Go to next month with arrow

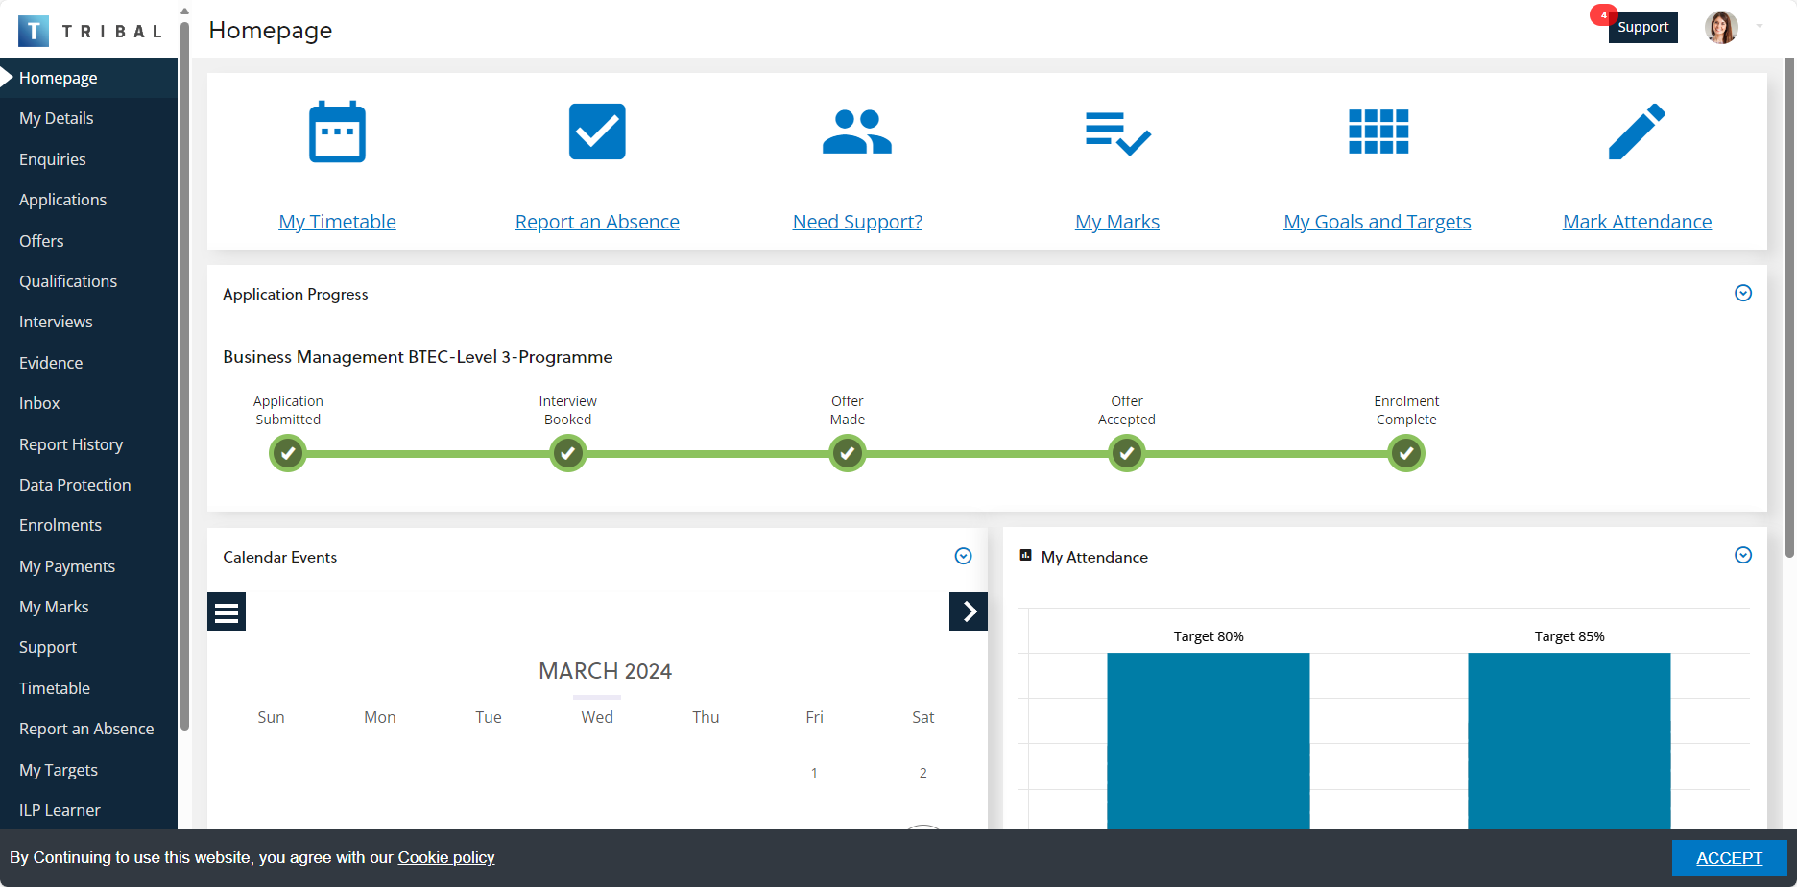coord(969,611)
